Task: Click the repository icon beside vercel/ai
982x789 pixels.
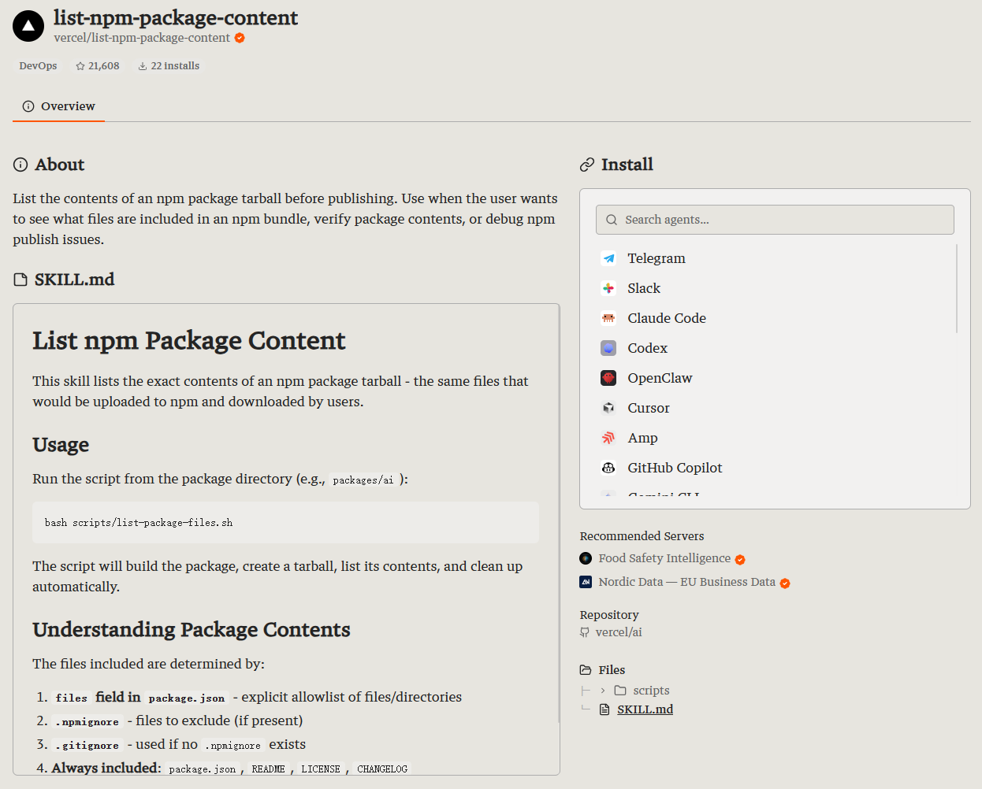Action: click(585, 632)
